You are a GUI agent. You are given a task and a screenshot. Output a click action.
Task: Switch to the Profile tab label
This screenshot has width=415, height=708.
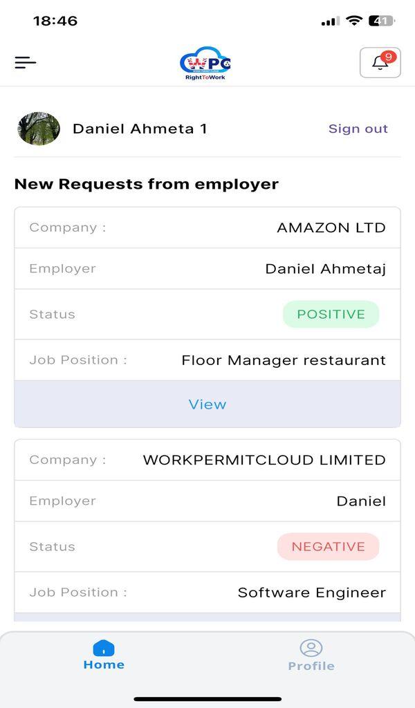click(x=311, y=666)
